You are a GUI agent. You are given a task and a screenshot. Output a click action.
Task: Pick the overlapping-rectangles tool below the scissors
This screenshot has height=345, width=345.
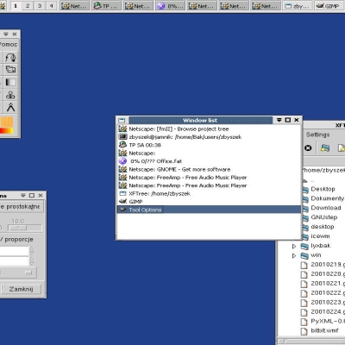click(10, 70)
